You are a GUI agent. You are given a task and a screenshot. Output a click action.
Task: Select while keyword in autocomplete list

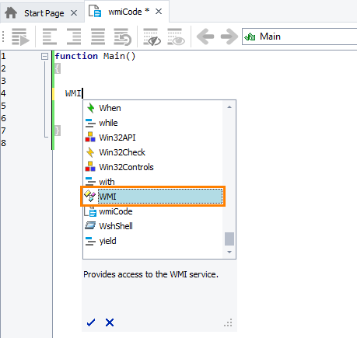(x=153, y=123)
